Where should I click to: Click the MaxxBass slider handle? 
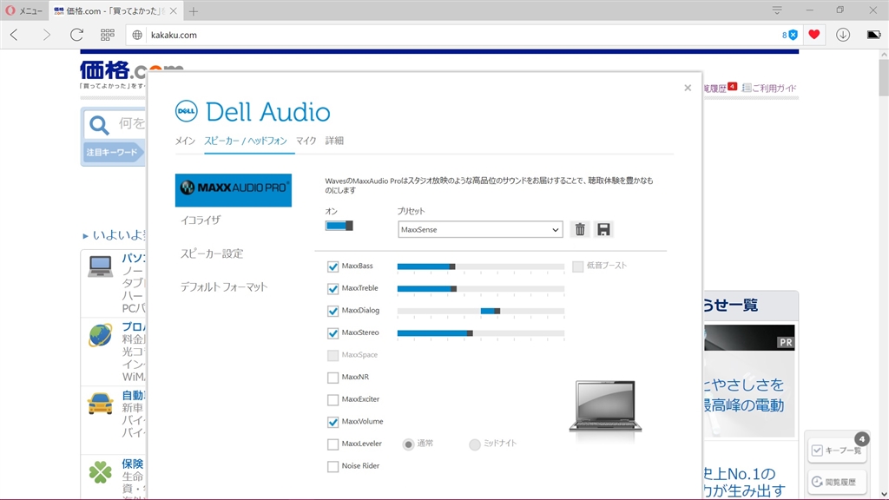pyautogui.click(x=451, y=266)
